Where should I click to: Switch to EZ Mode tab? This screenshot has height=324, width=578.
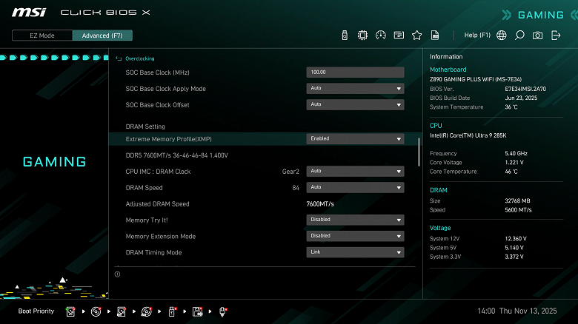[x=42, y=36]
